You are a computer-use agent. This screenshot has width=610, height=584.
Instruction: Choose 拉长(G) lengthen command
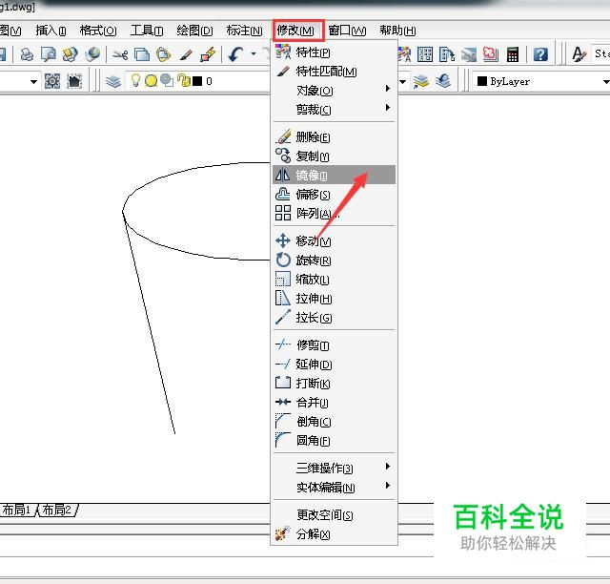(335, 318)
